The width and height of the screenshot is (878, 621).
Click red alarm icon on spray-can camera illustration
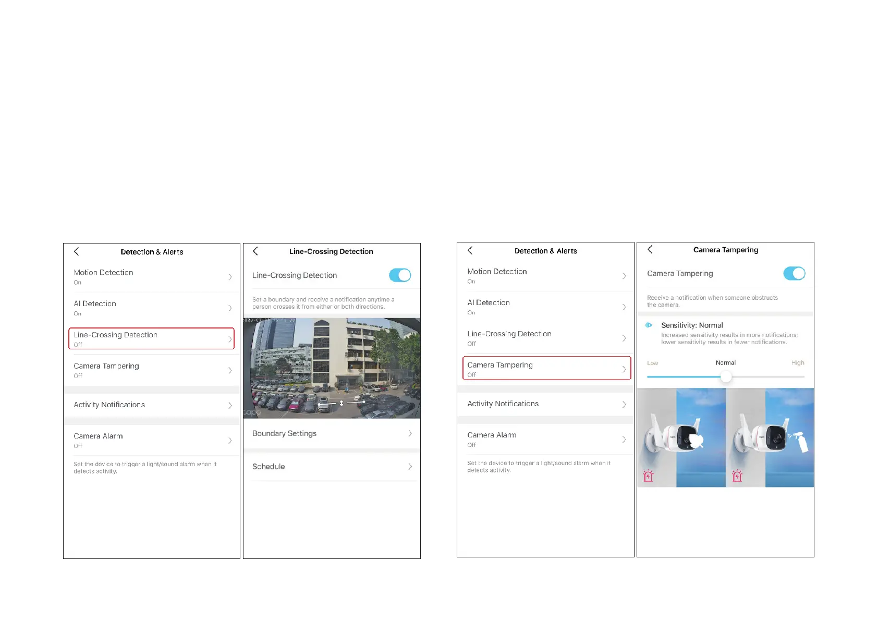click(x=737, y=476)
